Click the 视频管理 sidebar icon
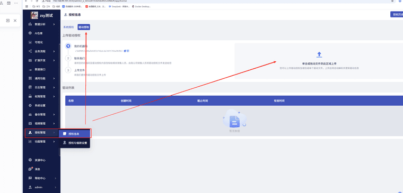Image resolution: width=403 pixels, height=193 pixels. [30, 123]
